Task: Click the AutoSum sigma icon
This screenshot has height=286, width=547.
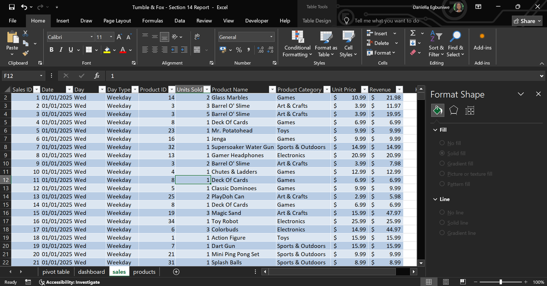Action: 413,33
